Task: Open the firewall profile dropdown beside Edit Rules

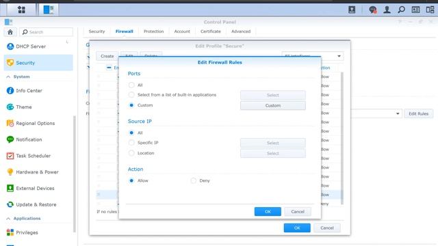Action: point(398,113)
